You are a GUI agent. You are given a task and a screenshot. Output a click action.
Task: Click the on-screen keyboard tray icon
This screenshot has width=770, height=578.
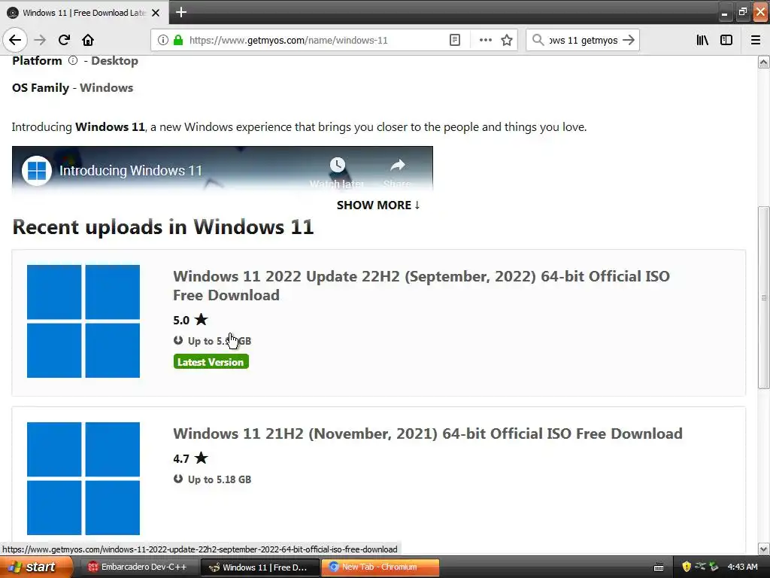click(x=659, y=567)
